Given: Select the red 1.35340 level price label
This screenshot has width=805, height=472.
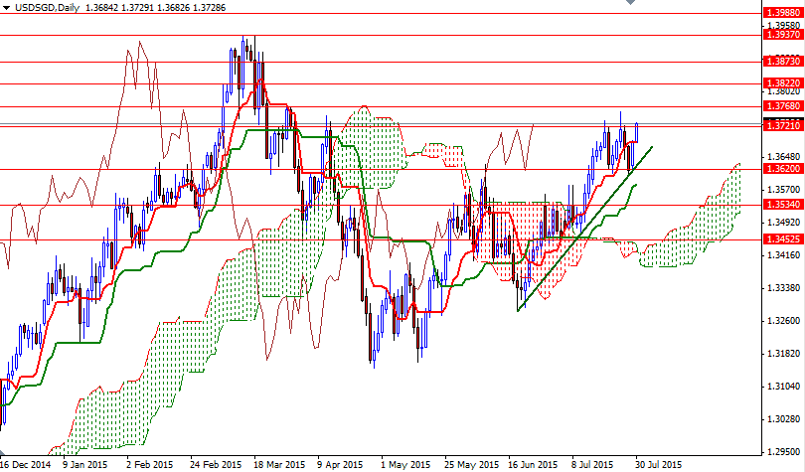Looking at the screenshot, I should 783,205.
